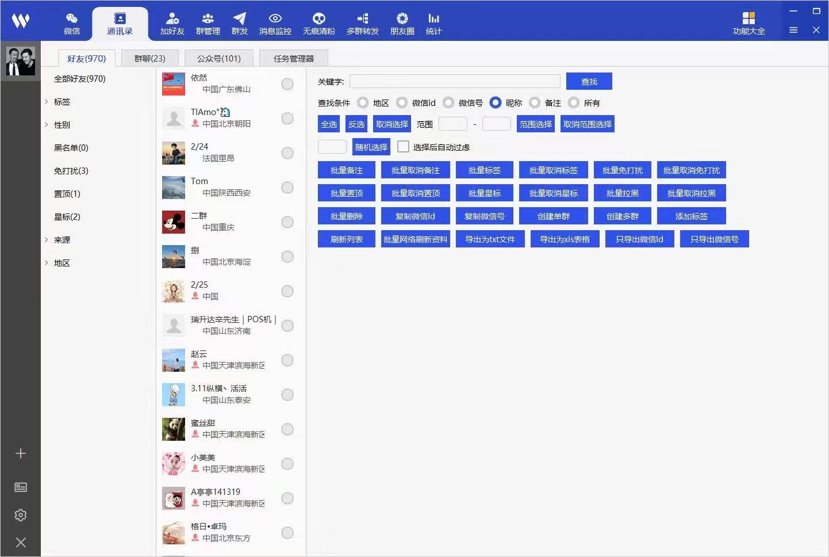Tick 选择后自动过虑 checkbox
The height and width of the screenshot is (557, 829).
click(404, 147)
